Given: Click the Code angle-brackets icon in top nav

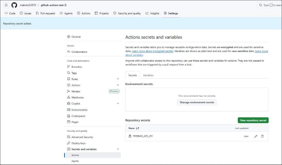Looking at the screenshot, I should coord(6,13).
